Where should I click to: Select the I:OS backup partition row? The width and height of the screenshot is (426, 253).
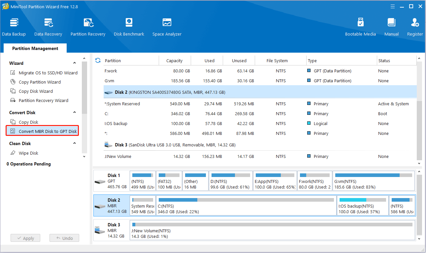260,123
